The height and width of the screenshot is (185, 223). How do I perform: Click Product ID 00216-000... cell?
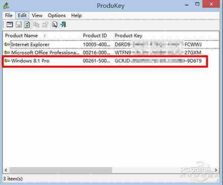pos(96,53)
